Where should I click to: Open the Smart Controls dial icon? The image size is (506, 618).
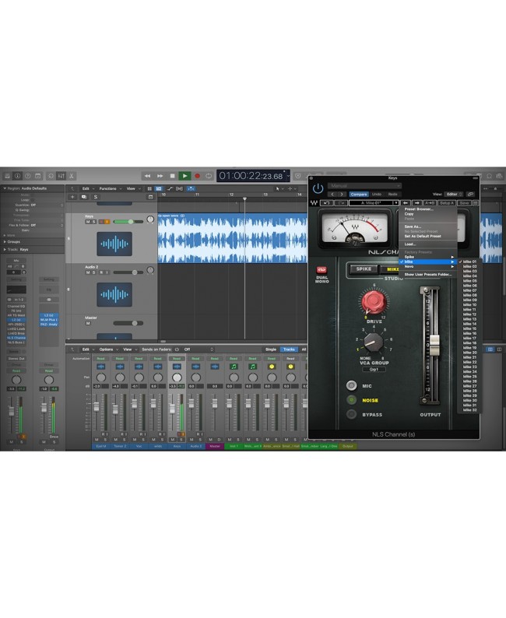tap(51, 176)
